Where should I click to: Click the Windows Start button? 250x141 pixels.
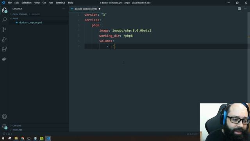(x=3, y=138)
